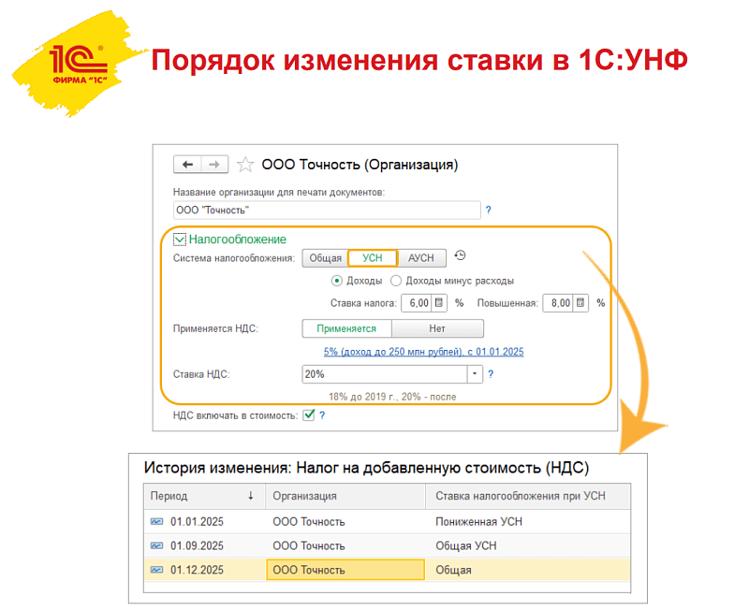This screenshot has width=749, height=610.
Task: Go back with the left arrow button
Action: [187, 165]
